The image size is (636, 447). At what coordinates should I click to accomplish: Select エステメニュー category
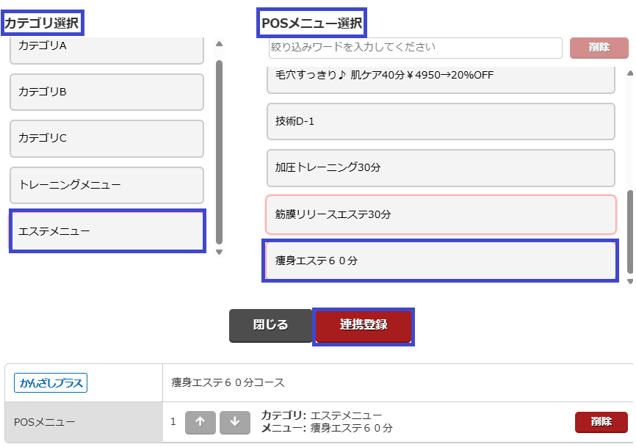(x=106, y=231)
